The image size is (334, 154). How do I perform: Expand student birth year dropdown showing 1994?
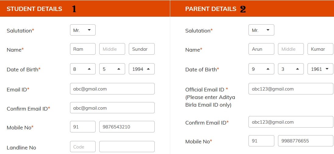142,69
